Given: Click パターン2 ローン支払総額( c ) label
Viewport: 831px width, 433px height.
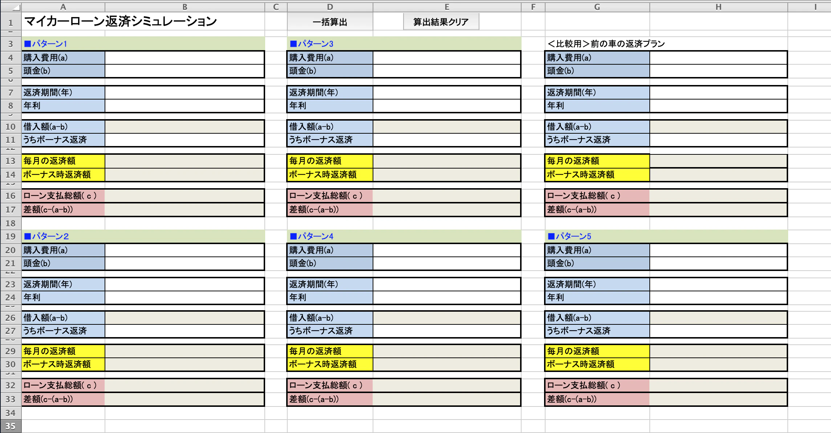Looking at the screenshot, I should coord(60,385).
